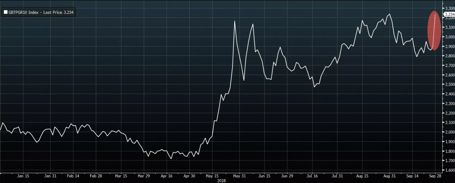Select the Apr 30 axis label
This screenshot has height=183, width=455.
[189, 176]
